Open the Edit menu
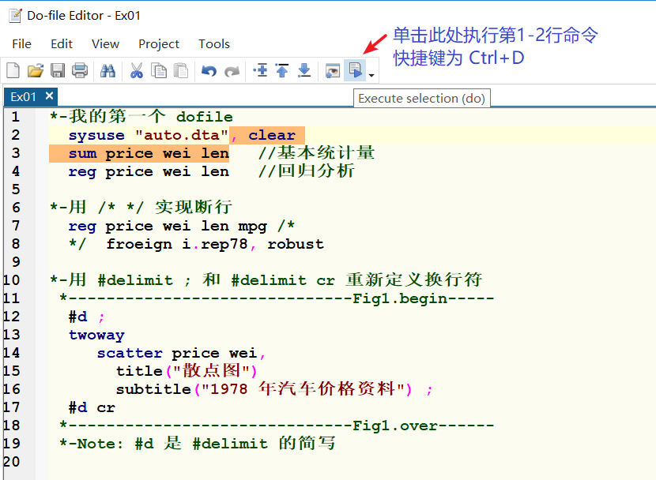 (62, 44)
